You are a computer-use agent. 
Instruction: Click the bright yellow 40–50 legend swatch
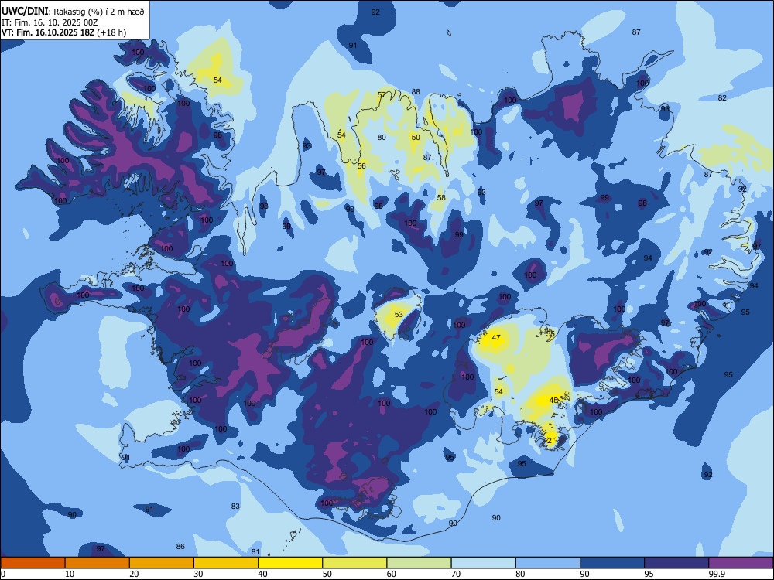[x=290, y=562]
